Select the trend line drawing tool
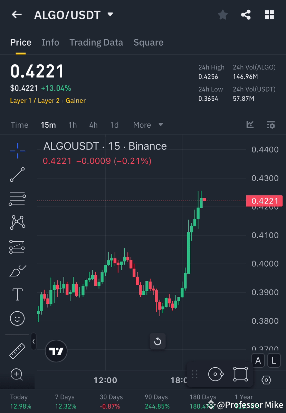The height and width of the screenshot is (413, 286). [x=17, y=175]
